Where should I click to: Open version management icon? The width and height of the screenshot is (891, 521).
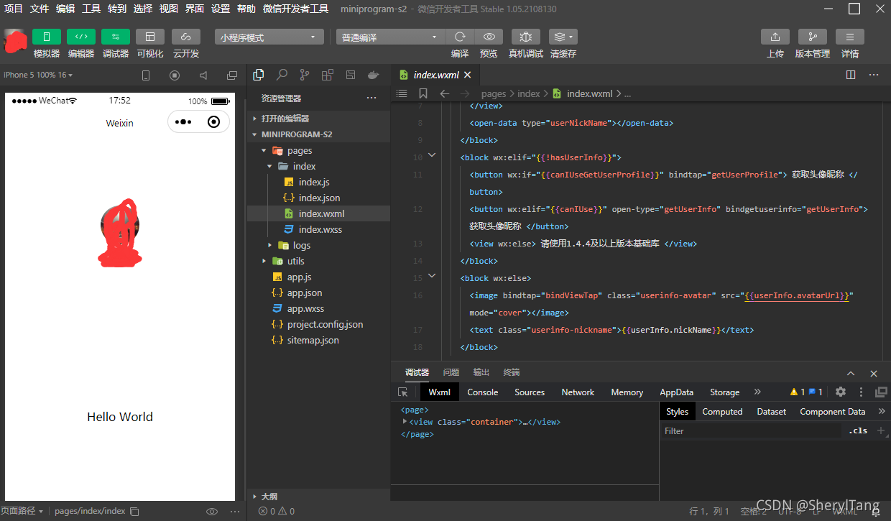tap(813, 37)
